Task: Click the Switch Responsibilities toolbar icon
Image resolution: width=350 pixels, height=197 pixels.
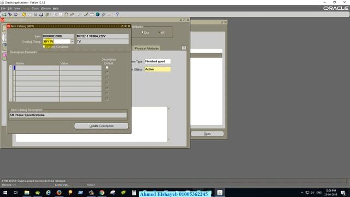Action: point(35,15)
